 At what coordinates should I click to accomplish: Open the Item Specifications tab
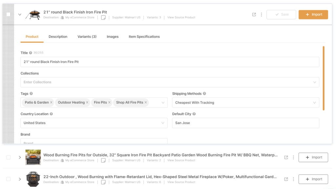[144, 36]
